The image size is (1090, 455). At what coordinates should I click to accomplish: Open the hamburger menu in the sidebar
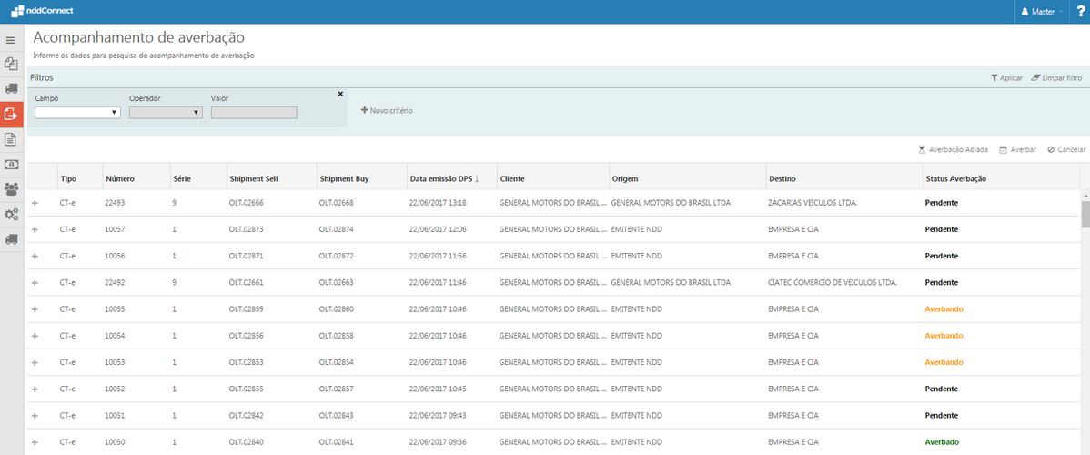point(11,40)
